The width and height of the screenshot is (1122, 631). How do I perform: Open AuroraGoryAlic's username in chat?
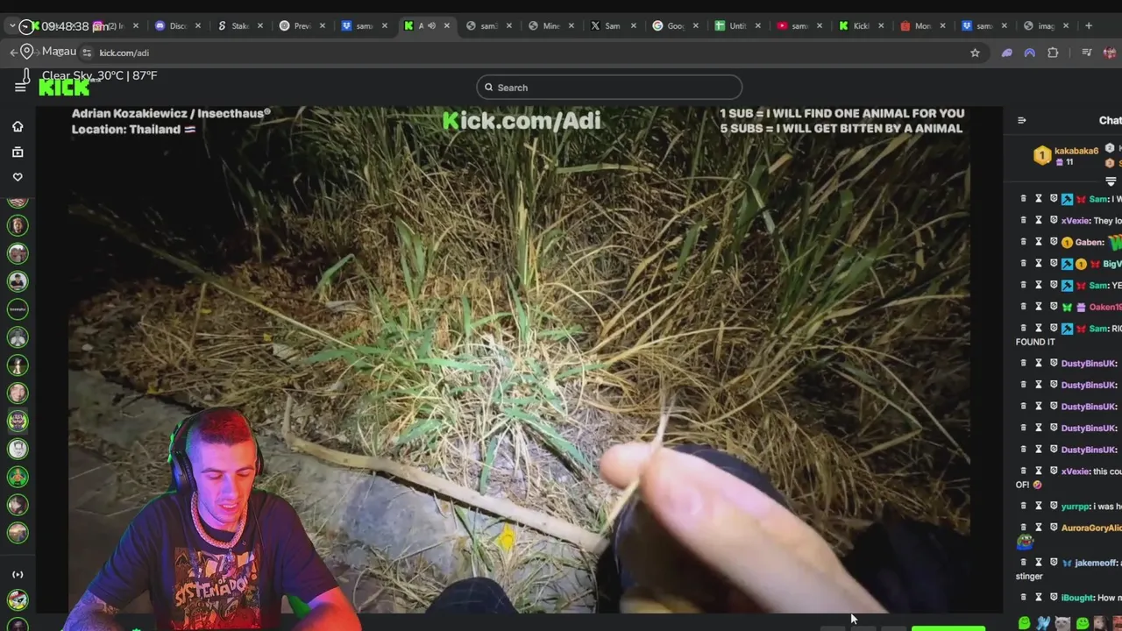[x=1091, y=528]
